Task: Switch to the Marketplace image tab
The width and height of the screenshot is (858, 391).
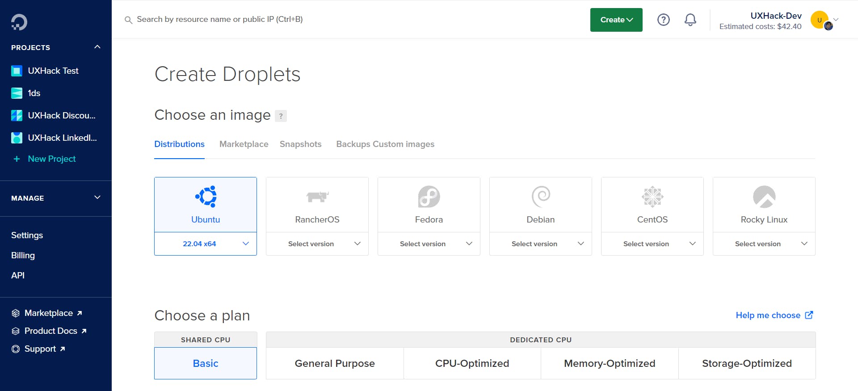Action: [x=244, y=144]
